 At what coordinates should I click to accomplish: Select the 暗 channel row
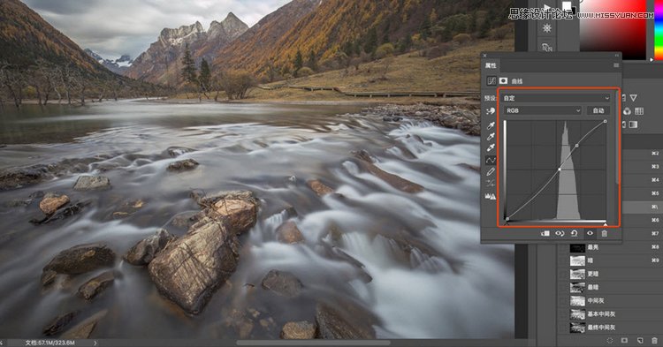click(x=610, y=260)
